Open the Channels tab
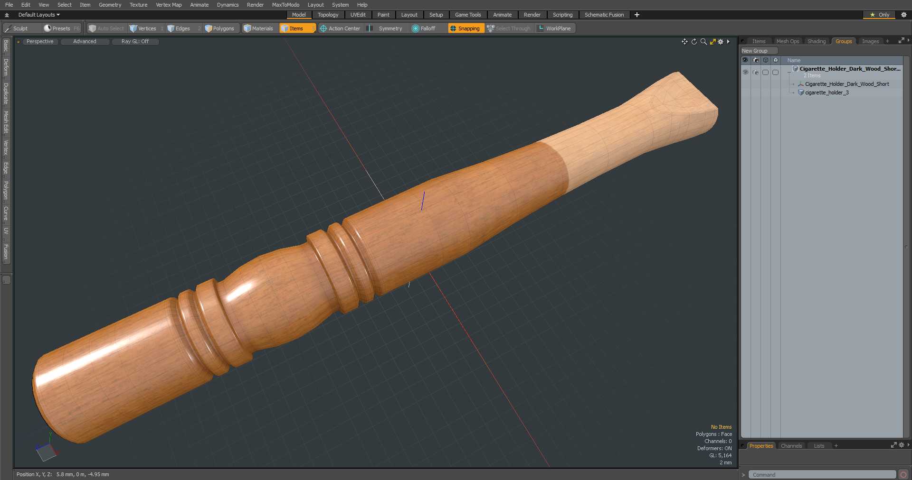 pyautogui.click(x=791, y=446)
